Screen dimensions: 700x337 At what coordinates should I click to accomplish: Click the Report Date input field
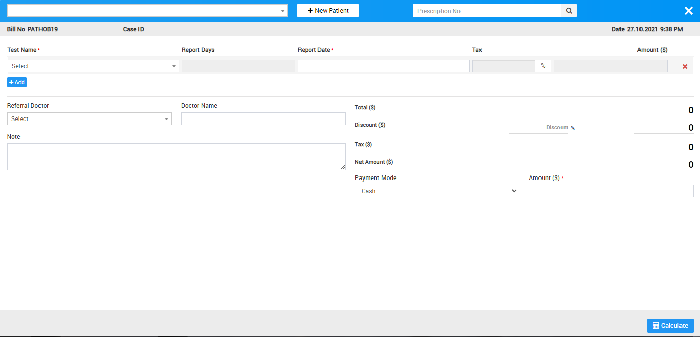(x=384, y=66)
